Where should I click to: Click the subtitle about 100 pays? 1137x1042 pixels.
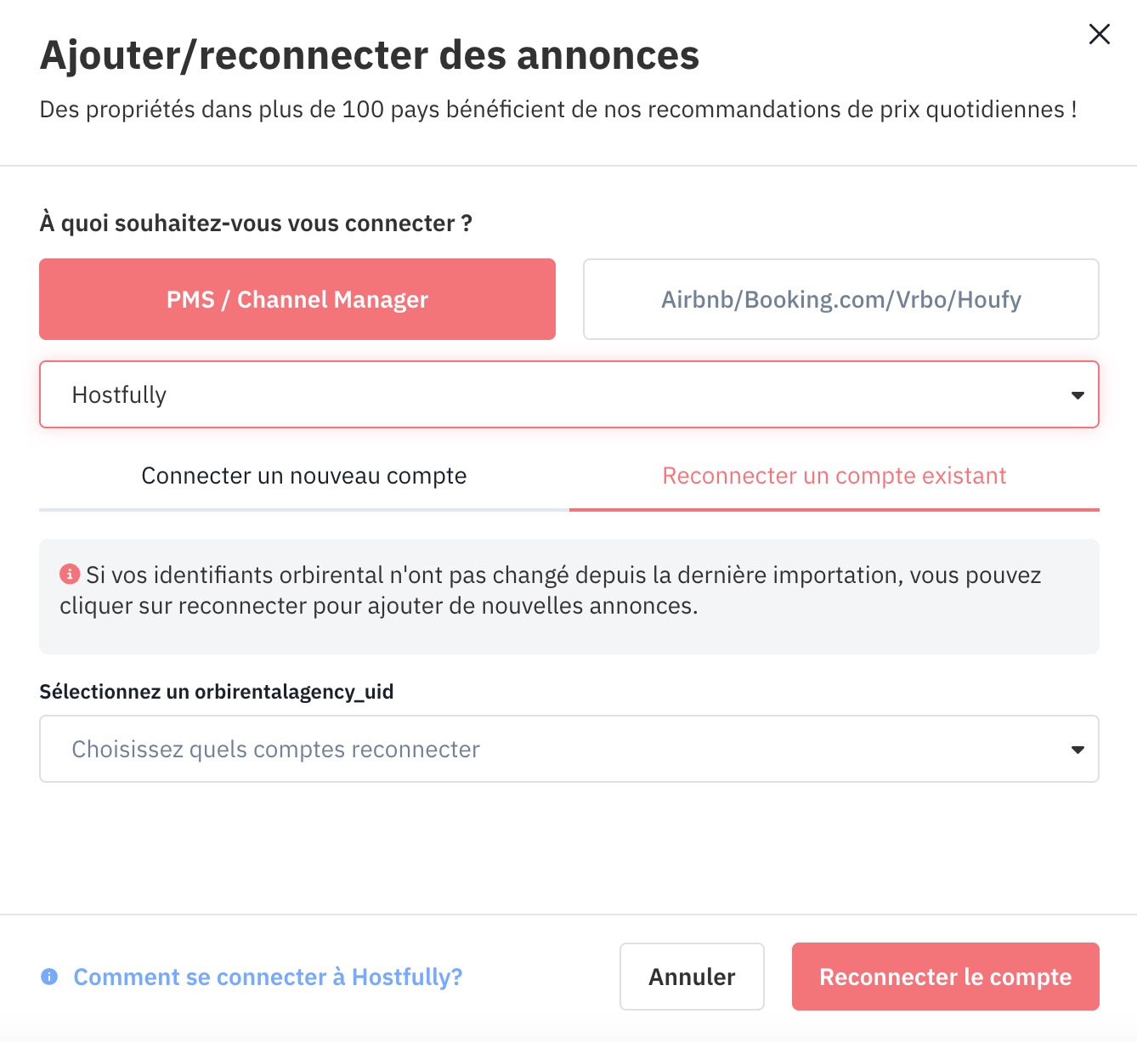point(558,110)
